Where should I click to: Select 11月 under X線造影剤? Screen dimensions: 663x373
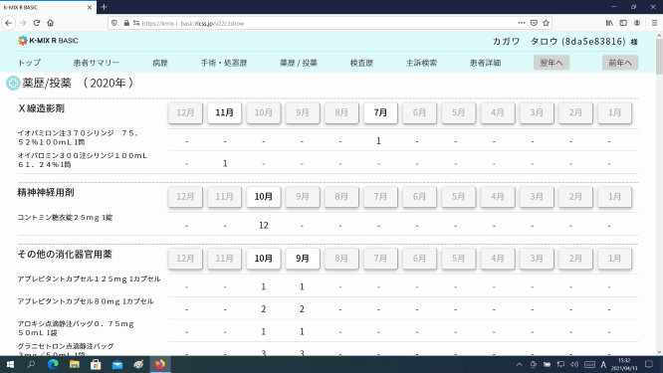tap(225, 112)
